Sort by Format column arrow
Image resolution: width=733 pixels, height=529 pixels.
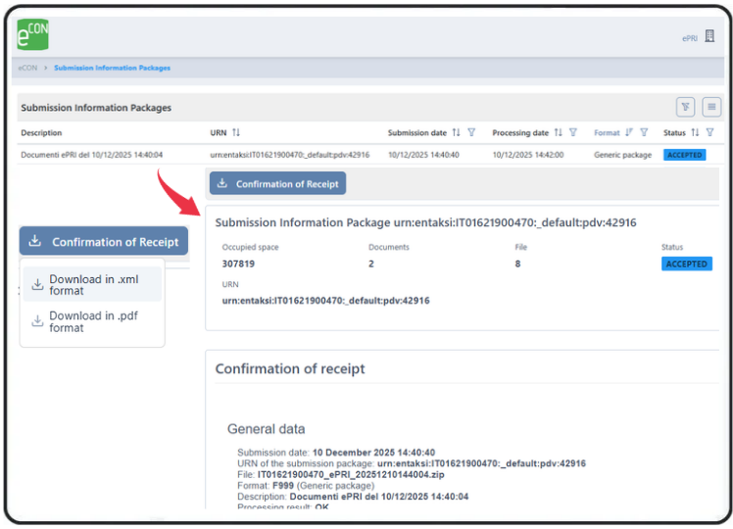629,132
